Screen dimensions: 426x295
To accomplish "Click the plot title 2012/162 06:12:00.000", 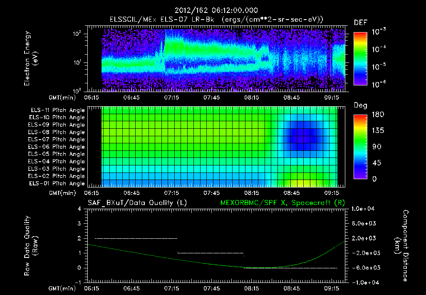I will (216, 10).
